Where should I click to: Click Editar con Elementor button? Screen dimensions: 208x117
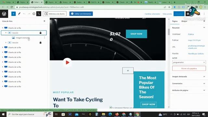(x=81, y=14)
